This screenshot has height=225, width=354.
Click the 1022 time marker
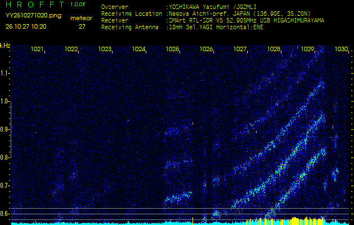pos(71,49)
